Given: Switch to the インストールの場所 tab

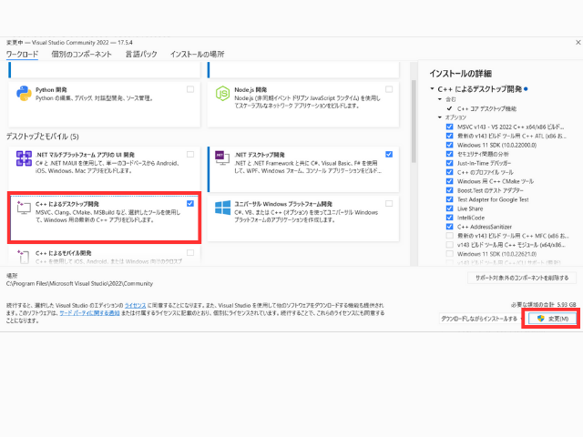Looking at the screenshot, I should (x=198, y=55).
